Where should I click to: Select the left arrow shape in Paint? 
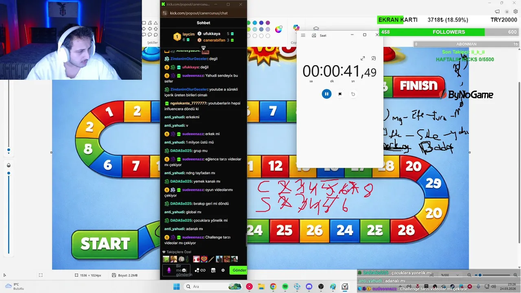coord(150,29)
